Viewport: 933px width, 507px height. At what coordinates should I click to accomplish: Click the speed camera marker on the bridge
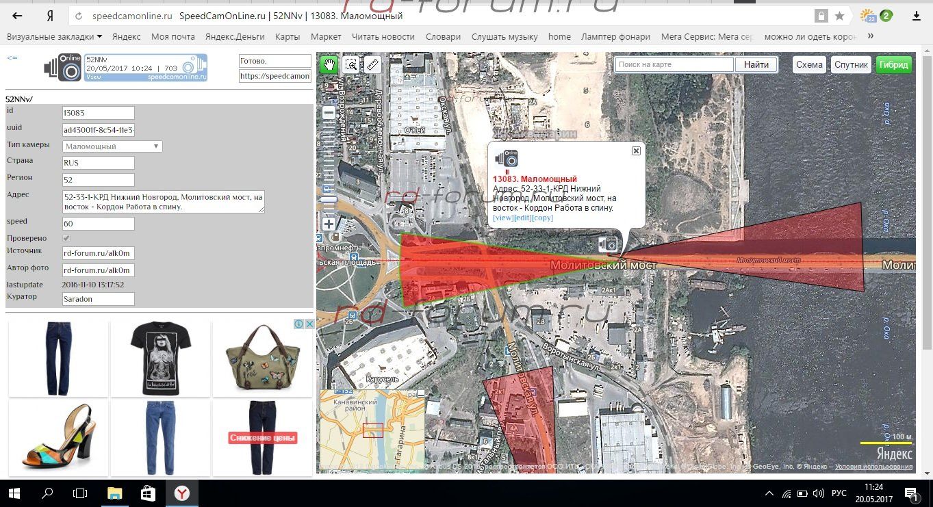(x=607, y=244)
